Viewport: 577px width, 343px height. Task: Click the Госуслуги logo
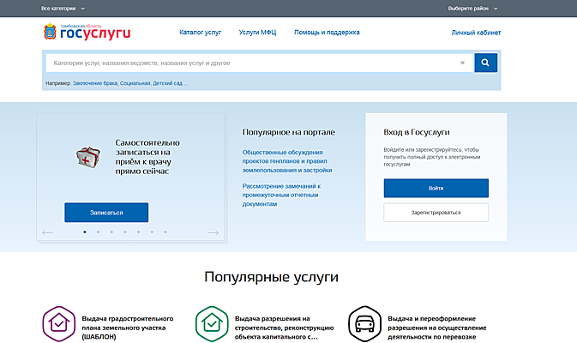point(86,33)
